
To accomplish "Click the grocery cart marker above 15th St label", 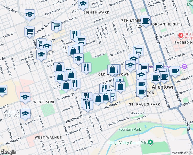I will 29,32.
